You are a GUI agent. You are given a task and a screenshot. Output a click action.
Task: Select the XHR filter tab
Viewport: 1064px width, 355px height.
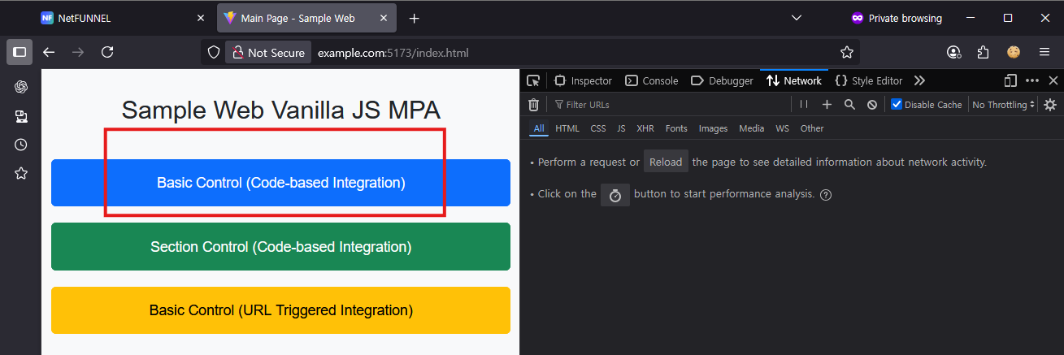coord(645,128)
